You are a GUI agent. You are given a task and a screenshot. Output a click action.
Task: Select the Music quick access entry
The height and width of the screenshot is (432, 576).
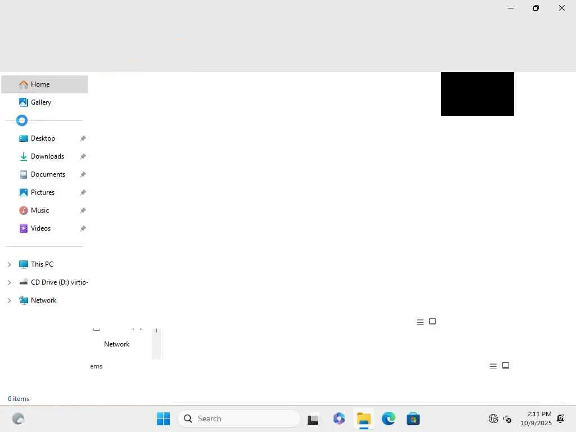point(44,210)
